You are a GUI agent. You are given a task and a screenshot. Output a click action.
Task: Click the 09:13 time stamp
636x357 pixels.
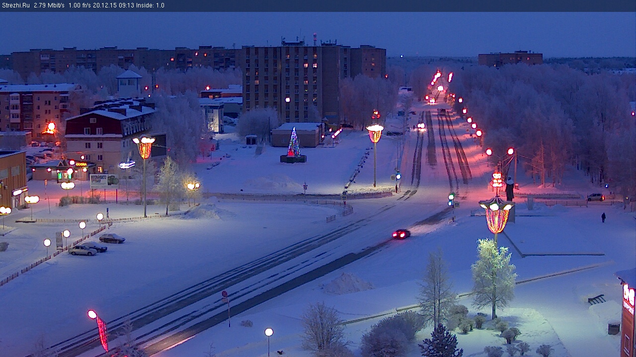coord(126,5)
